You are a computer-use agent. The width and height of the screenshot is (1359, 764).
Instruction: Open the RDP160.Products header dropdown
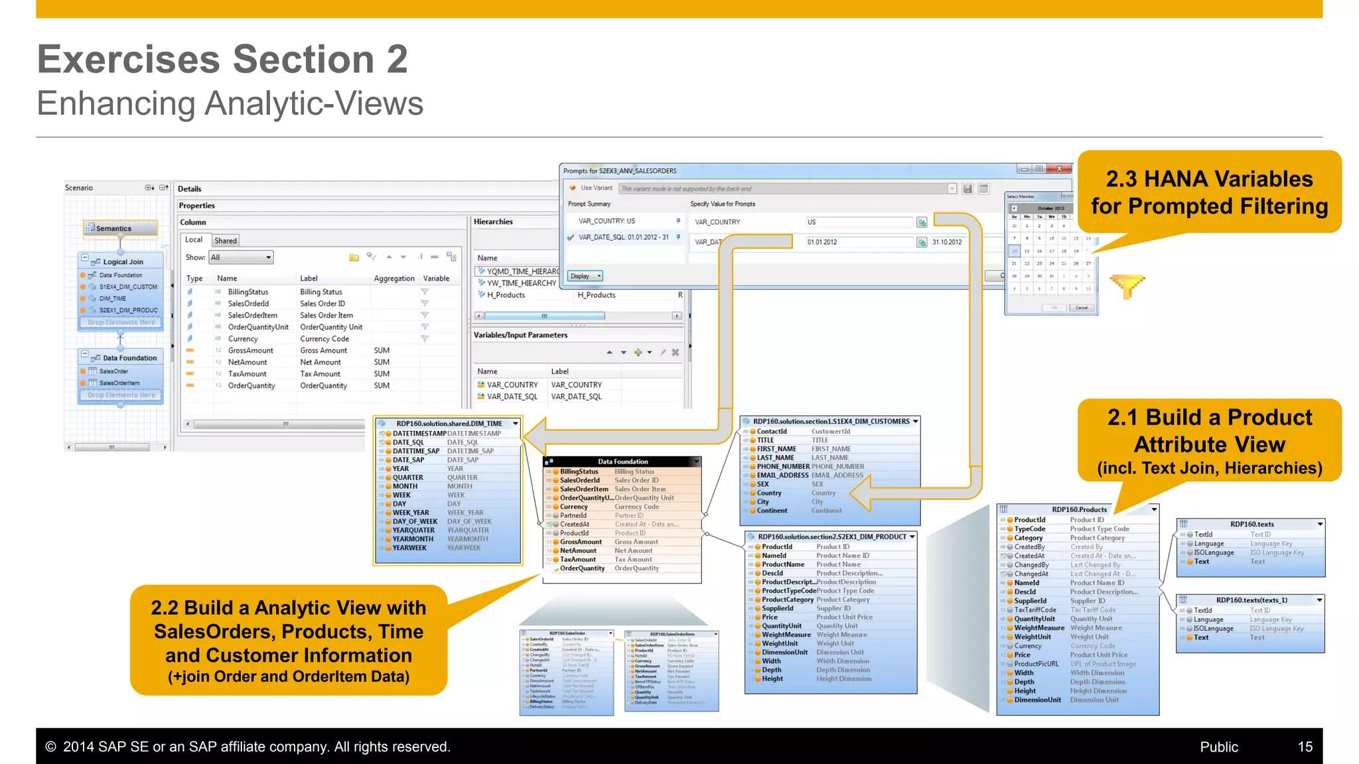(1155, 509)
